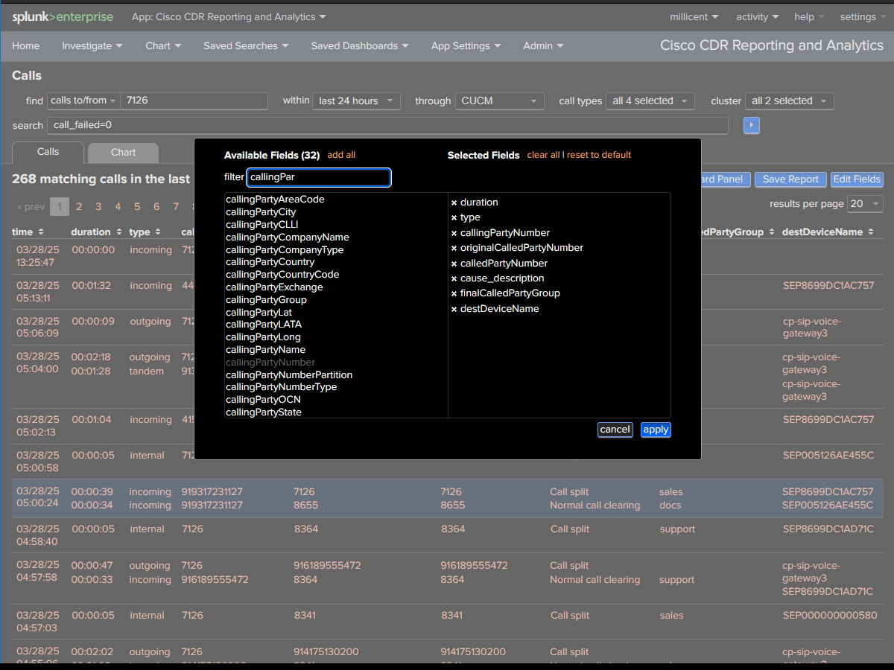
Task: Open the Saved Dashboards menu
Action: point(359,45)
